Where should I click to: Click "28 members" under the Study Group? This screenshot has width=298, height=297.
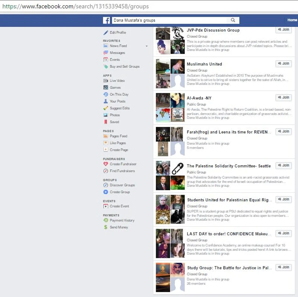tap(196, 284)
